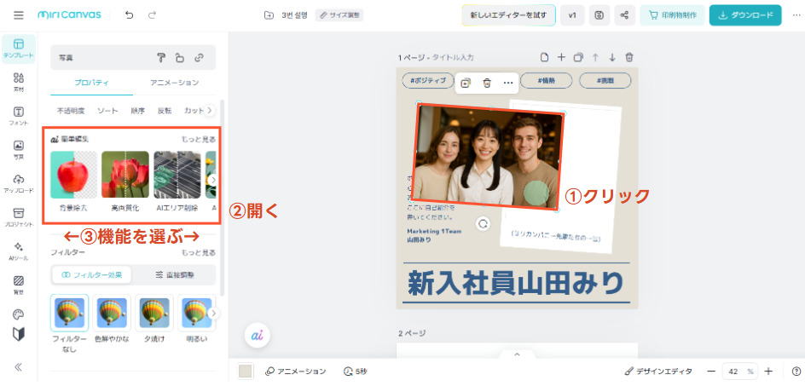Open the フォント (Font) sidebar panel
805x386 pixels.
pyautogui.click(x=19, y=116)
